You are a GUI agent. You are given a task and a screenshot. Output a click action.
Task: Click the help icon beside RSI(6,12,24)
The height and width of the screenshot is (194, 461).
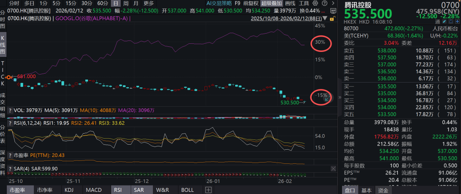click(11, 123)
